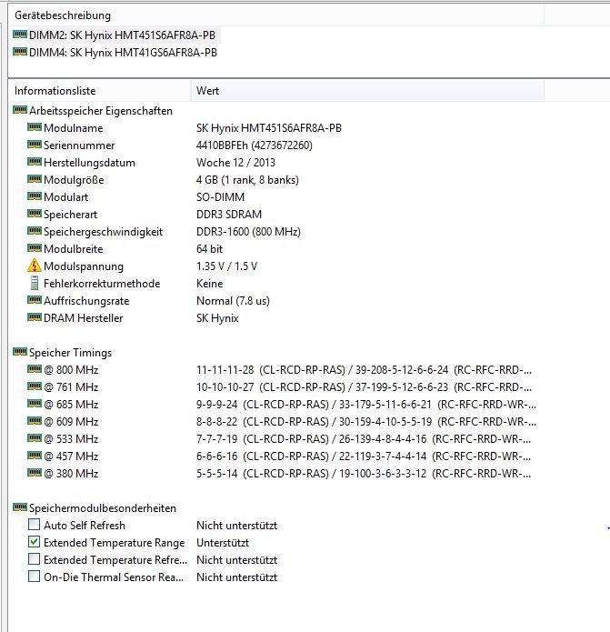Select the Speicher Timings heading
Screen dimensions: 610x632
[71, 353]
